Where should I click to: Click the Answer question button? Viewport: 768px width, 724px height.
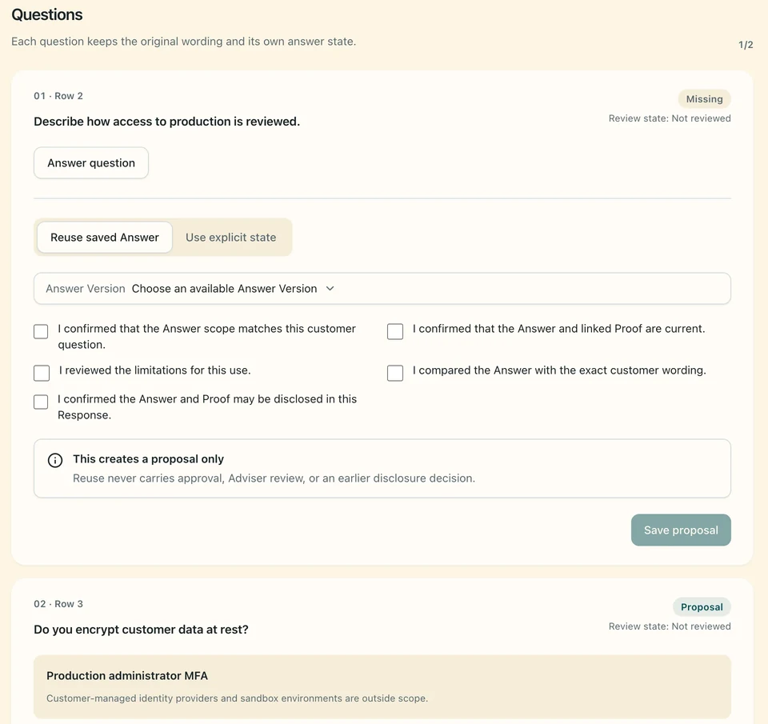coord(91,162)
